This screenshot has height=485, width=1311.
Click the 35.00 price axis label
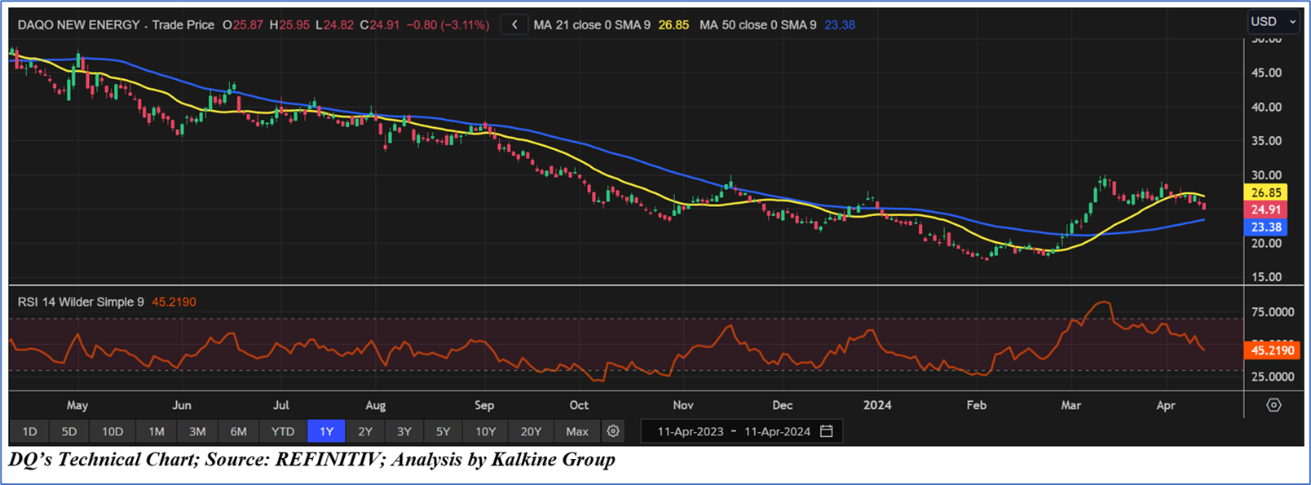[x=1266, y=141]
